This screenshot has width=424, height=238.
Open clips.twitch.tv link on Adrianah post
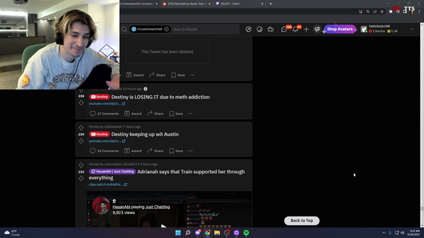(108, 184)
